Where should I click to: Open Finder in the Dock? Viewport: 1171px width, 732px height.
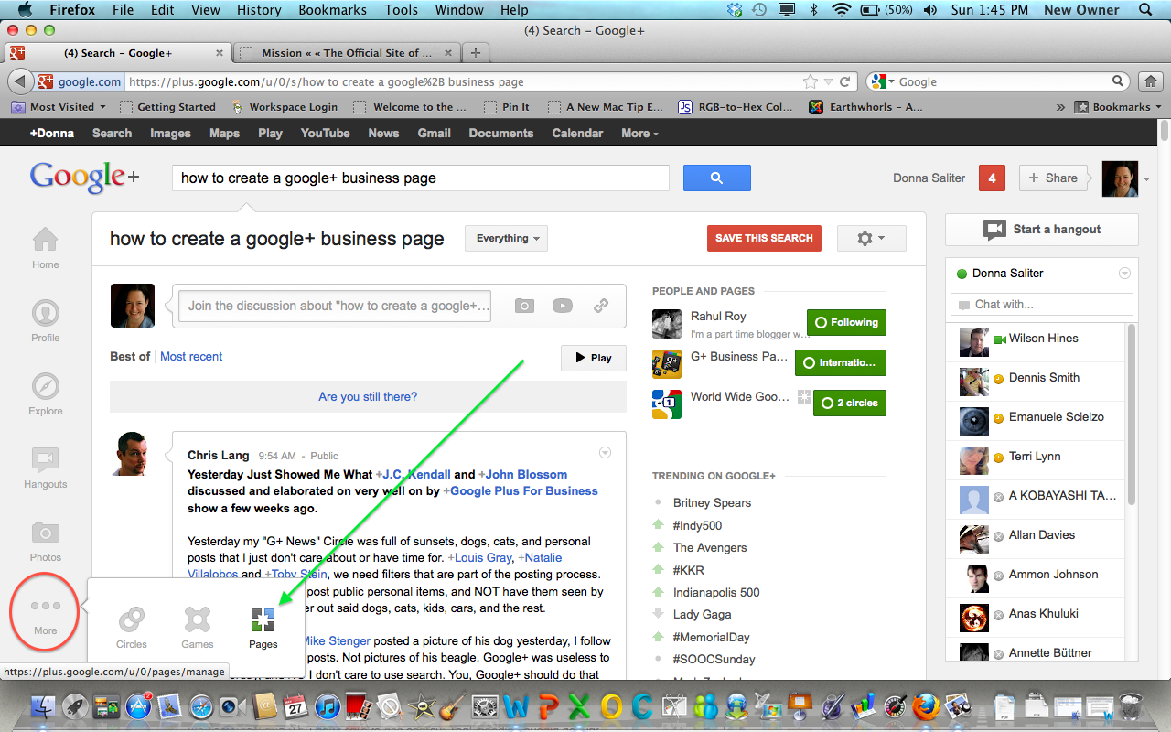43,706
